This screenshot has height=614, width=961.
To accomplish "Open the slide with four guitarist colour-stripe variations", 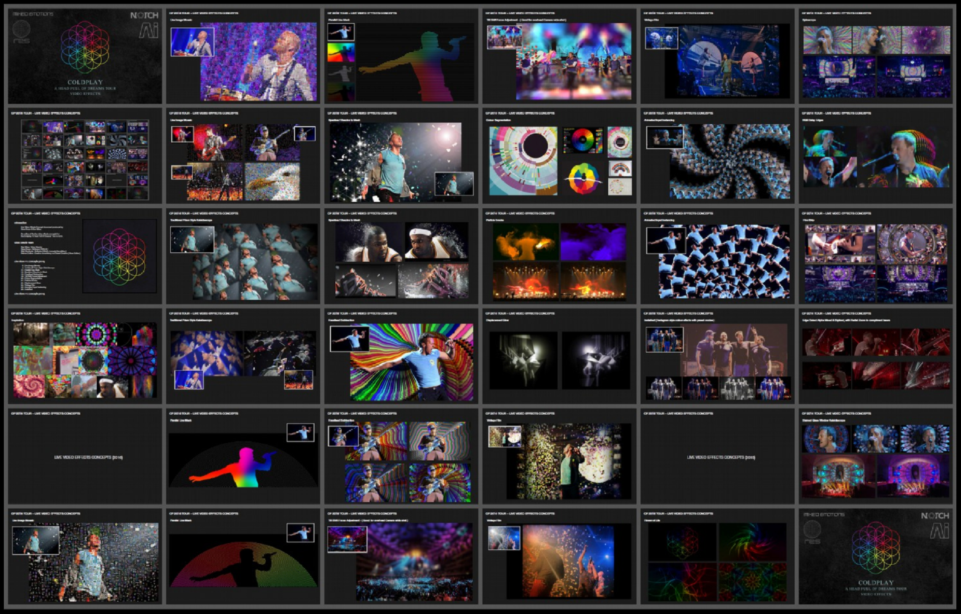I will tap(401, 456).
